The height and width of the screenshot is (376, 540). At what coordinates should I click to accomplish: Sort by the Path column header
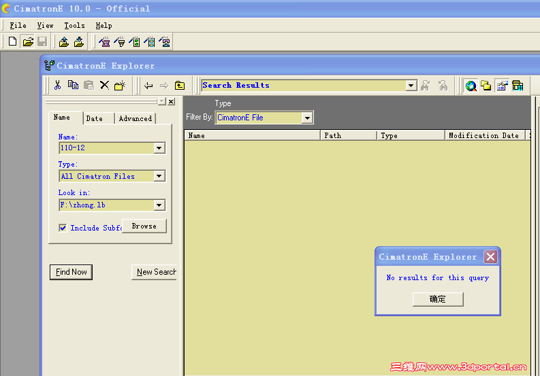coord(349,135)
